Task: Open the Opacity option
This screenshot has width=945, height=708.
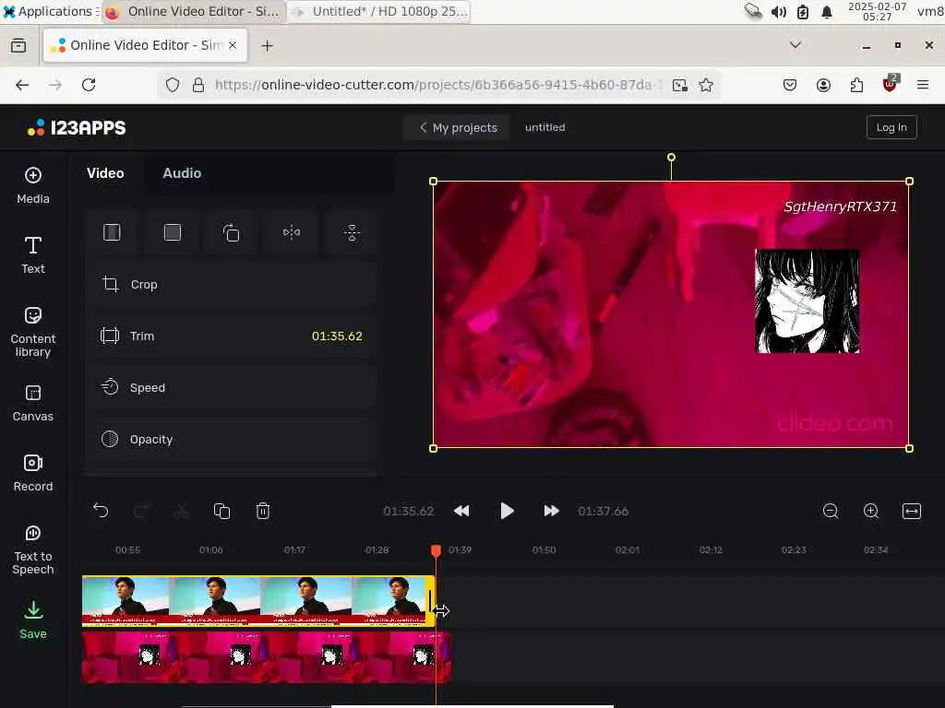Action: click(x=232, y=440)
